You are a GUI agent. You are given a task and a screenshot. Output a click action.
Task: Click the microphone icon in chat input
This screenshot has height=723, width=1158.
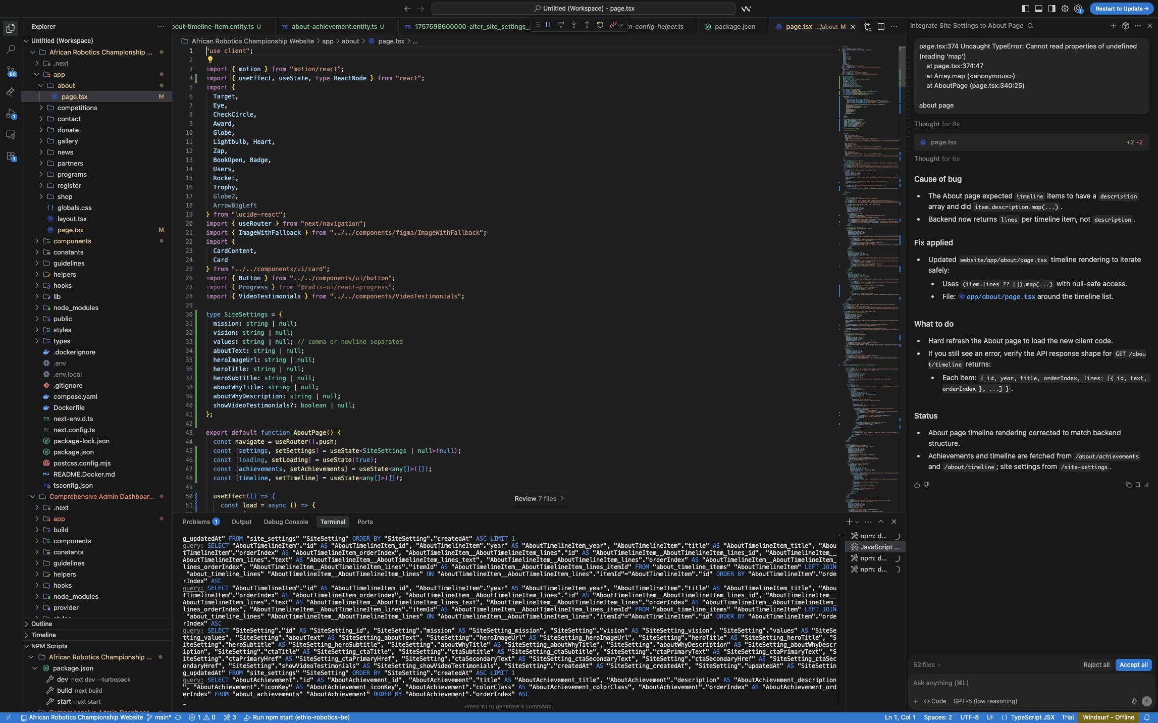click(x=1134, y=701)
